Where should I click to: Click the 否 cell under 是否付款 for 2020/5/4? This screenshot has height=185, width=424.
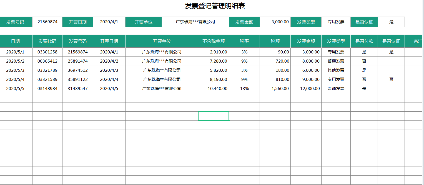[x=364, y=79]
